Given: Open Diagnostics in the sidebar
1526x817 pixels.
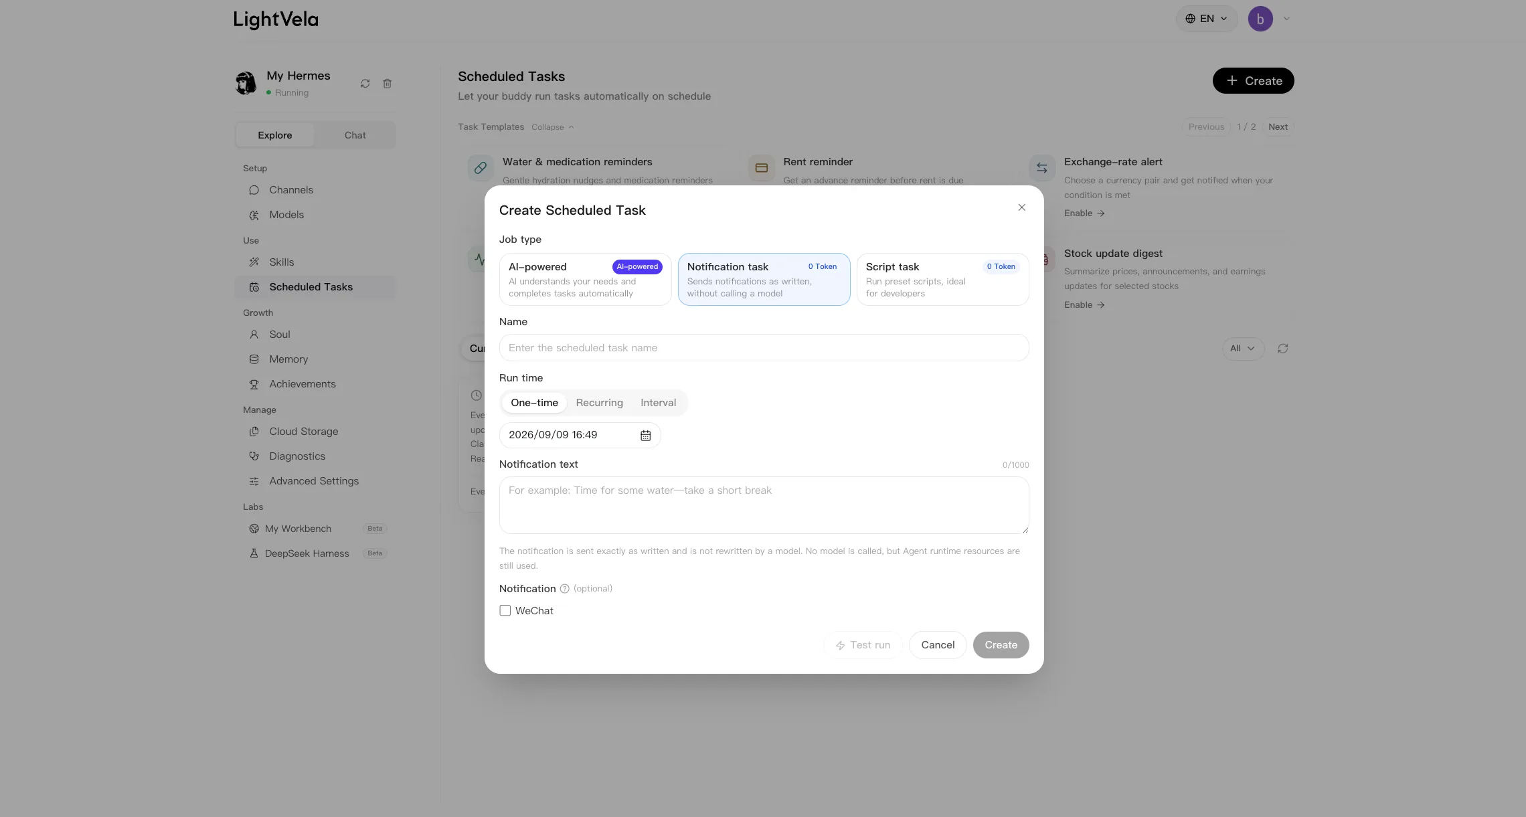Looking at the screenshot, I should point(315,456).
